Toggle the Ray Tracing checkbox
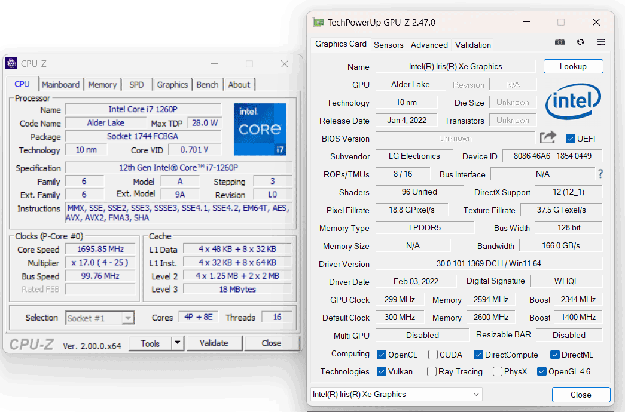The height and width of the screenshot is (412, 625). click(432, 371)
